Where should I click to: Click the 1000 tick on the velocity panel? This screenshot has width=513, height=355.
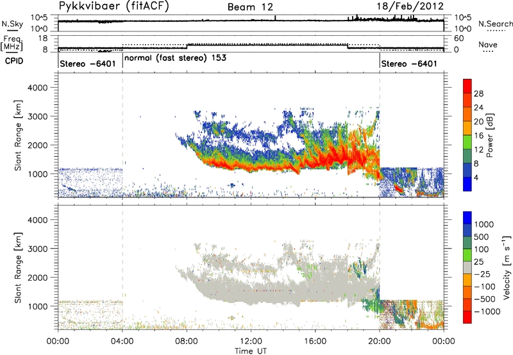pos(37,306)
